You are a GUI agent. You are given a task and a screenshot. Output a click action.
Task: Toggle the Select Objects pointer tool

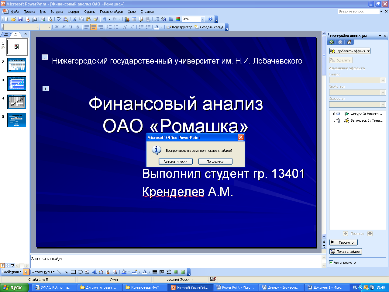pyautogui.click(x=26, y=272)
